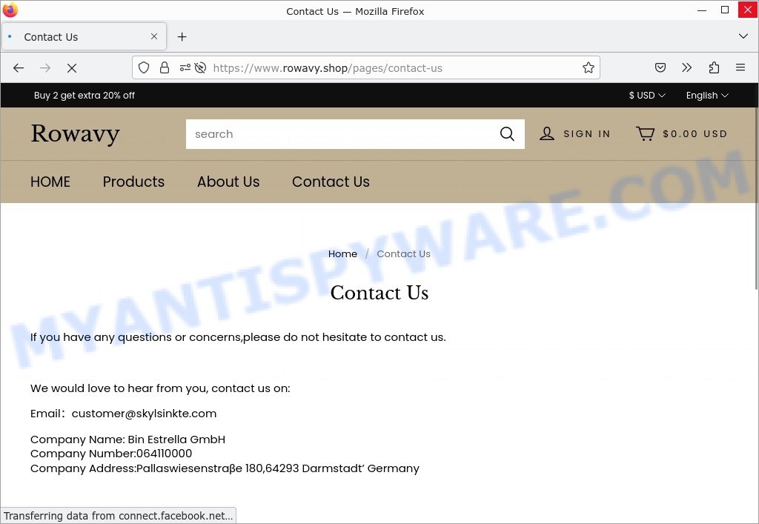Click the SIGN IN link
Screen dimensions: 759x524
tap(587, 134)
